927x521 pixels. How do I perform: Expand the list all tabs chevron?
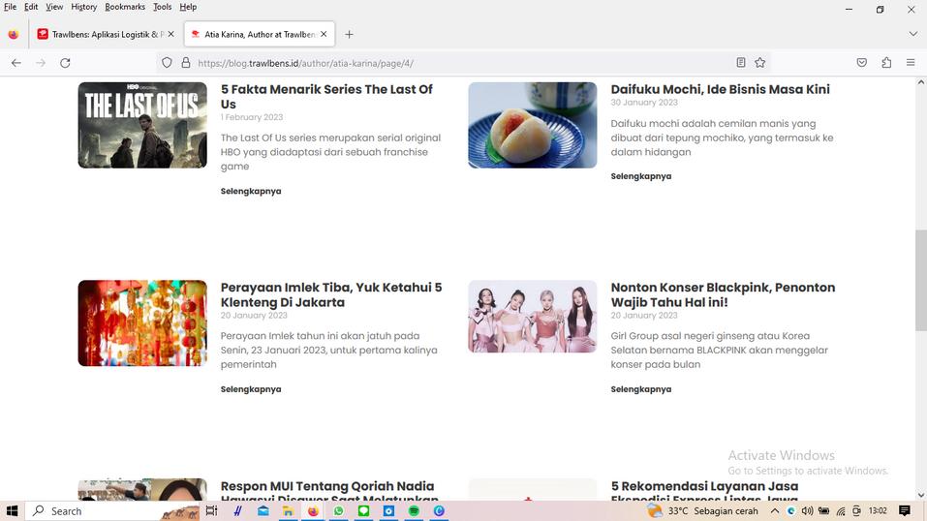click(912, 34)
